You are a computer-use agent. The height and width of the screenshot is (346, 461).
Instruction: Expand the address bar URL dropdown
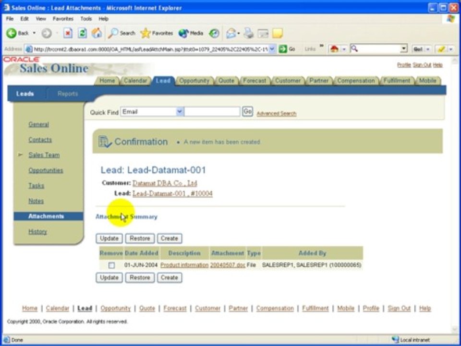(x=272, y=49)
